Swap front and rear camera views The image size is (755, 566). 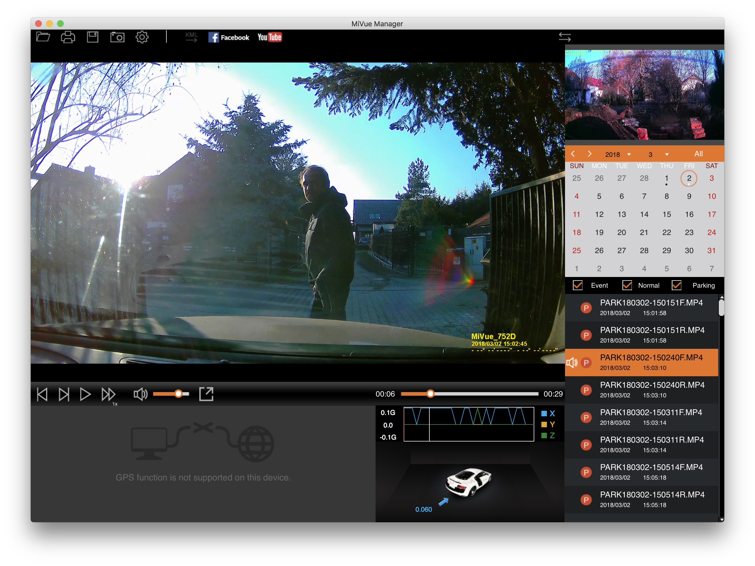(x=564, y=37)
